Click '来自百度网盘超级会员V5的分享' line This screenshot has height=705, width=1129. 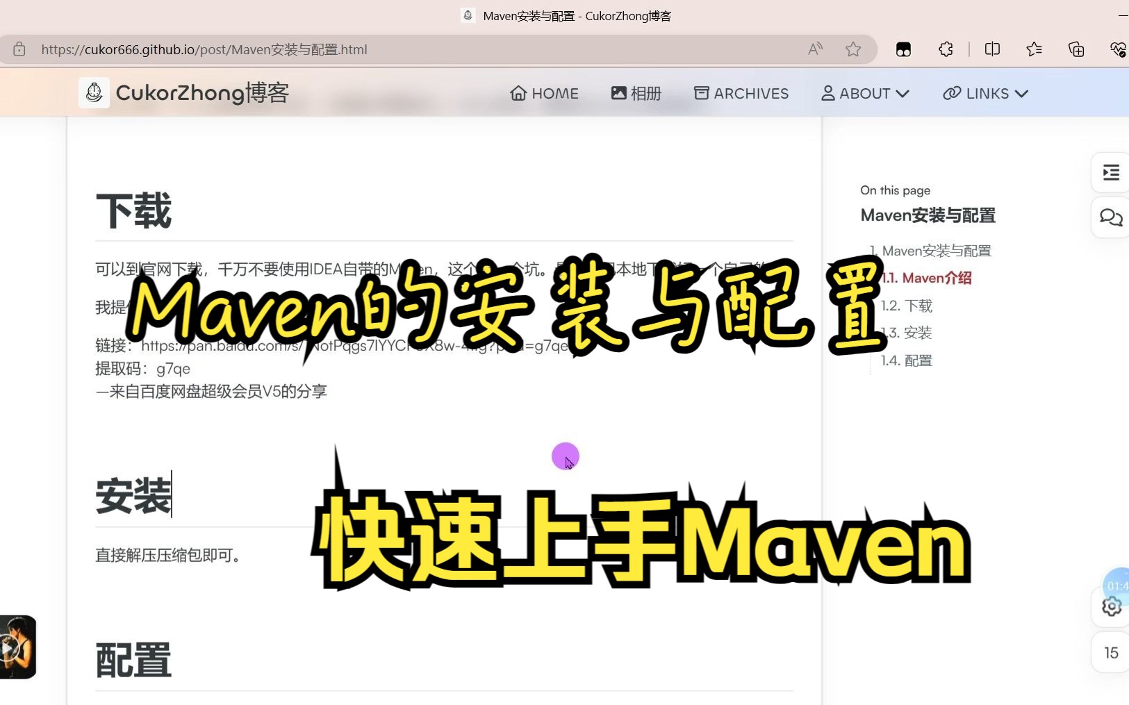211,392
